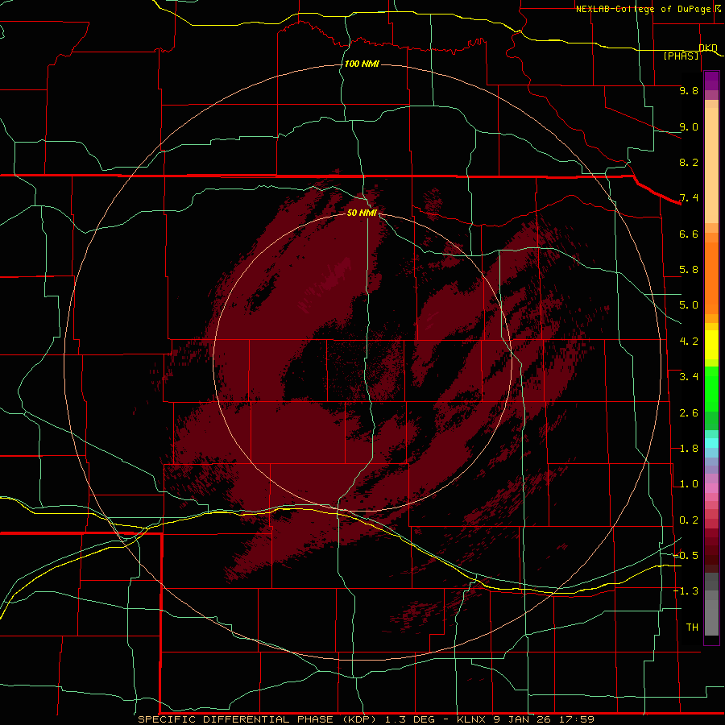Click the 50 NMI range ring label
The width and height of the screenshot is (725, 725).
pyautogui.click(x=362, y=213)
